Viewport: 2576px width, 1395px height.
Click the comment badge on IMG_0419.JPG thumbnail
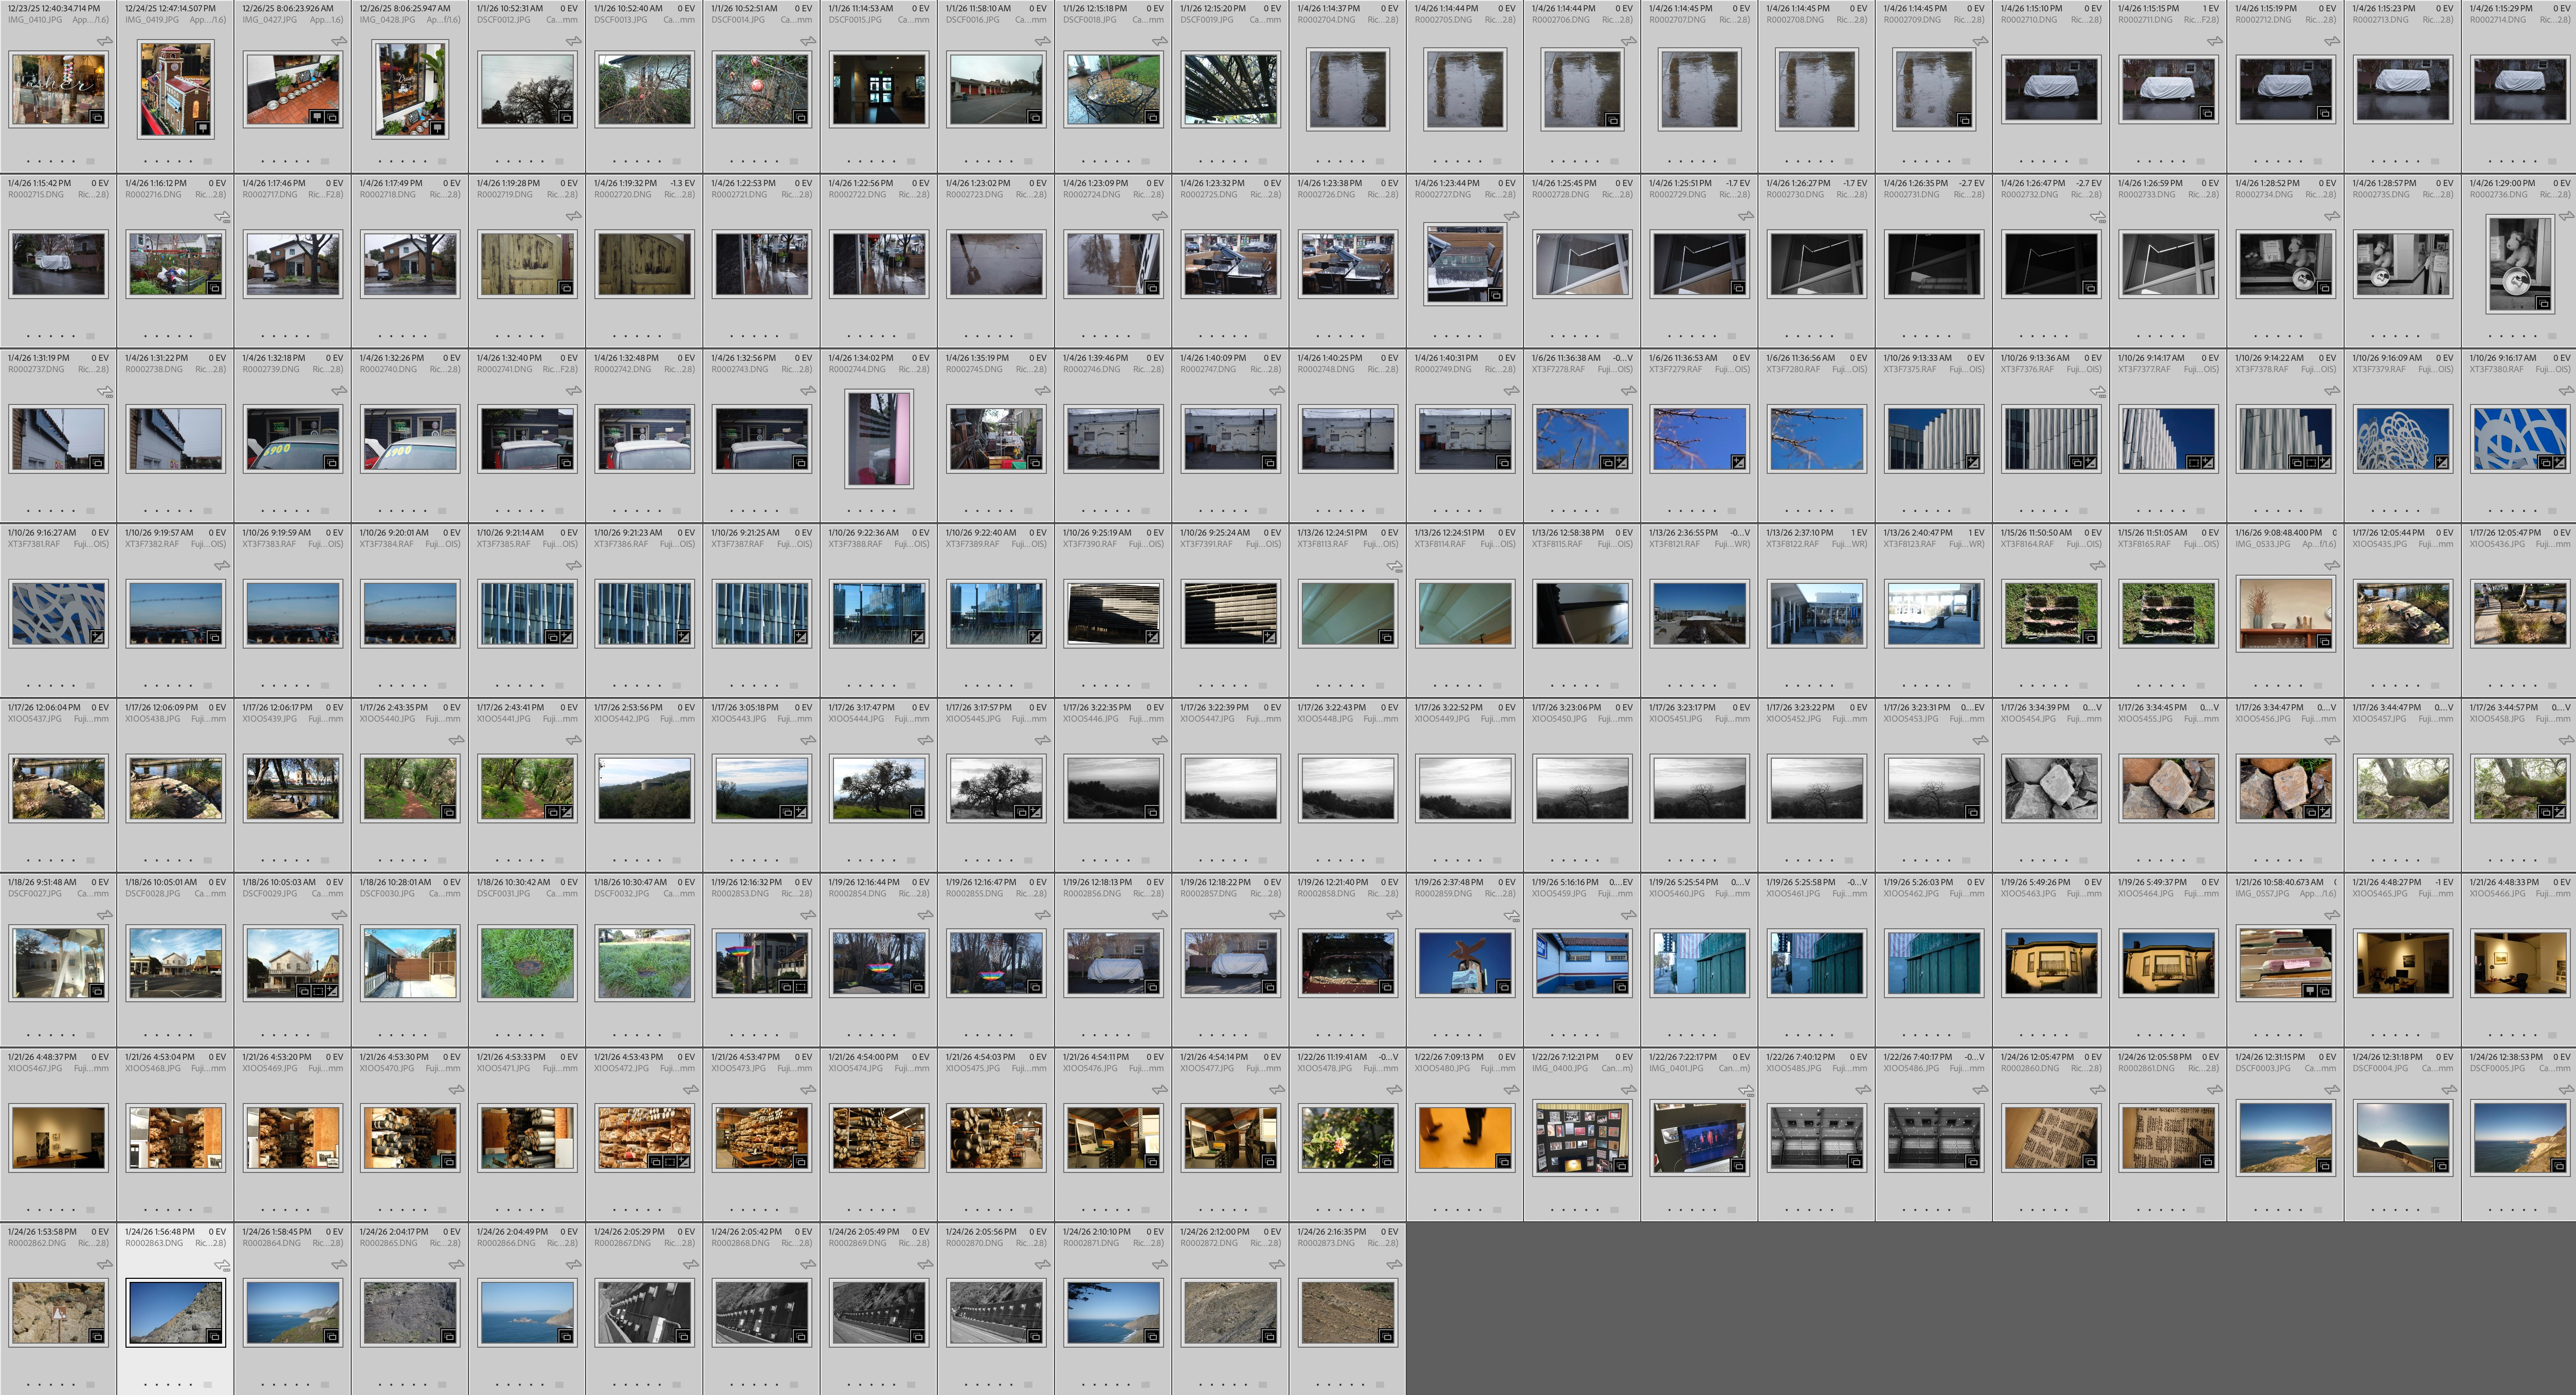pos(202,128)
